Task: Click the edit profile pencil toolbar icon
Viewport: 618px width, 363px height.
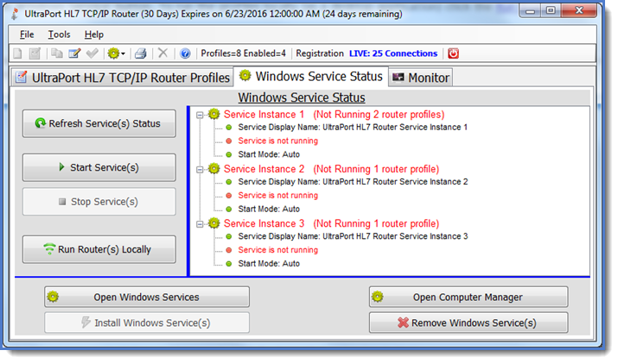Action: pyautogui.click(x=74, y=53)
